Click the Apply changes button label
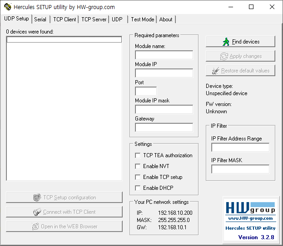The height and width of the screenshot is (246, 283). point(246,56)
